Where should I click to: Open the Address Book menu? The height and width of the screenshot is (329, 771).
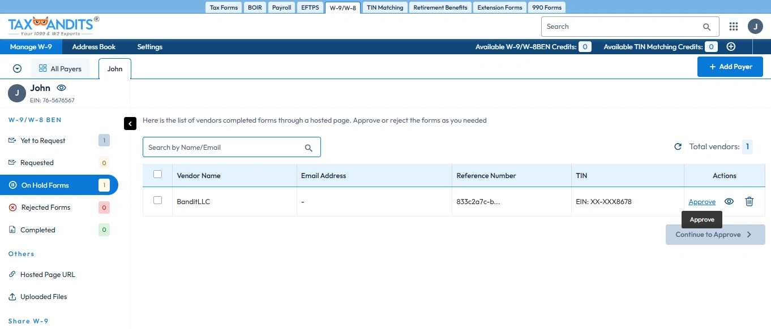(94, 47)
